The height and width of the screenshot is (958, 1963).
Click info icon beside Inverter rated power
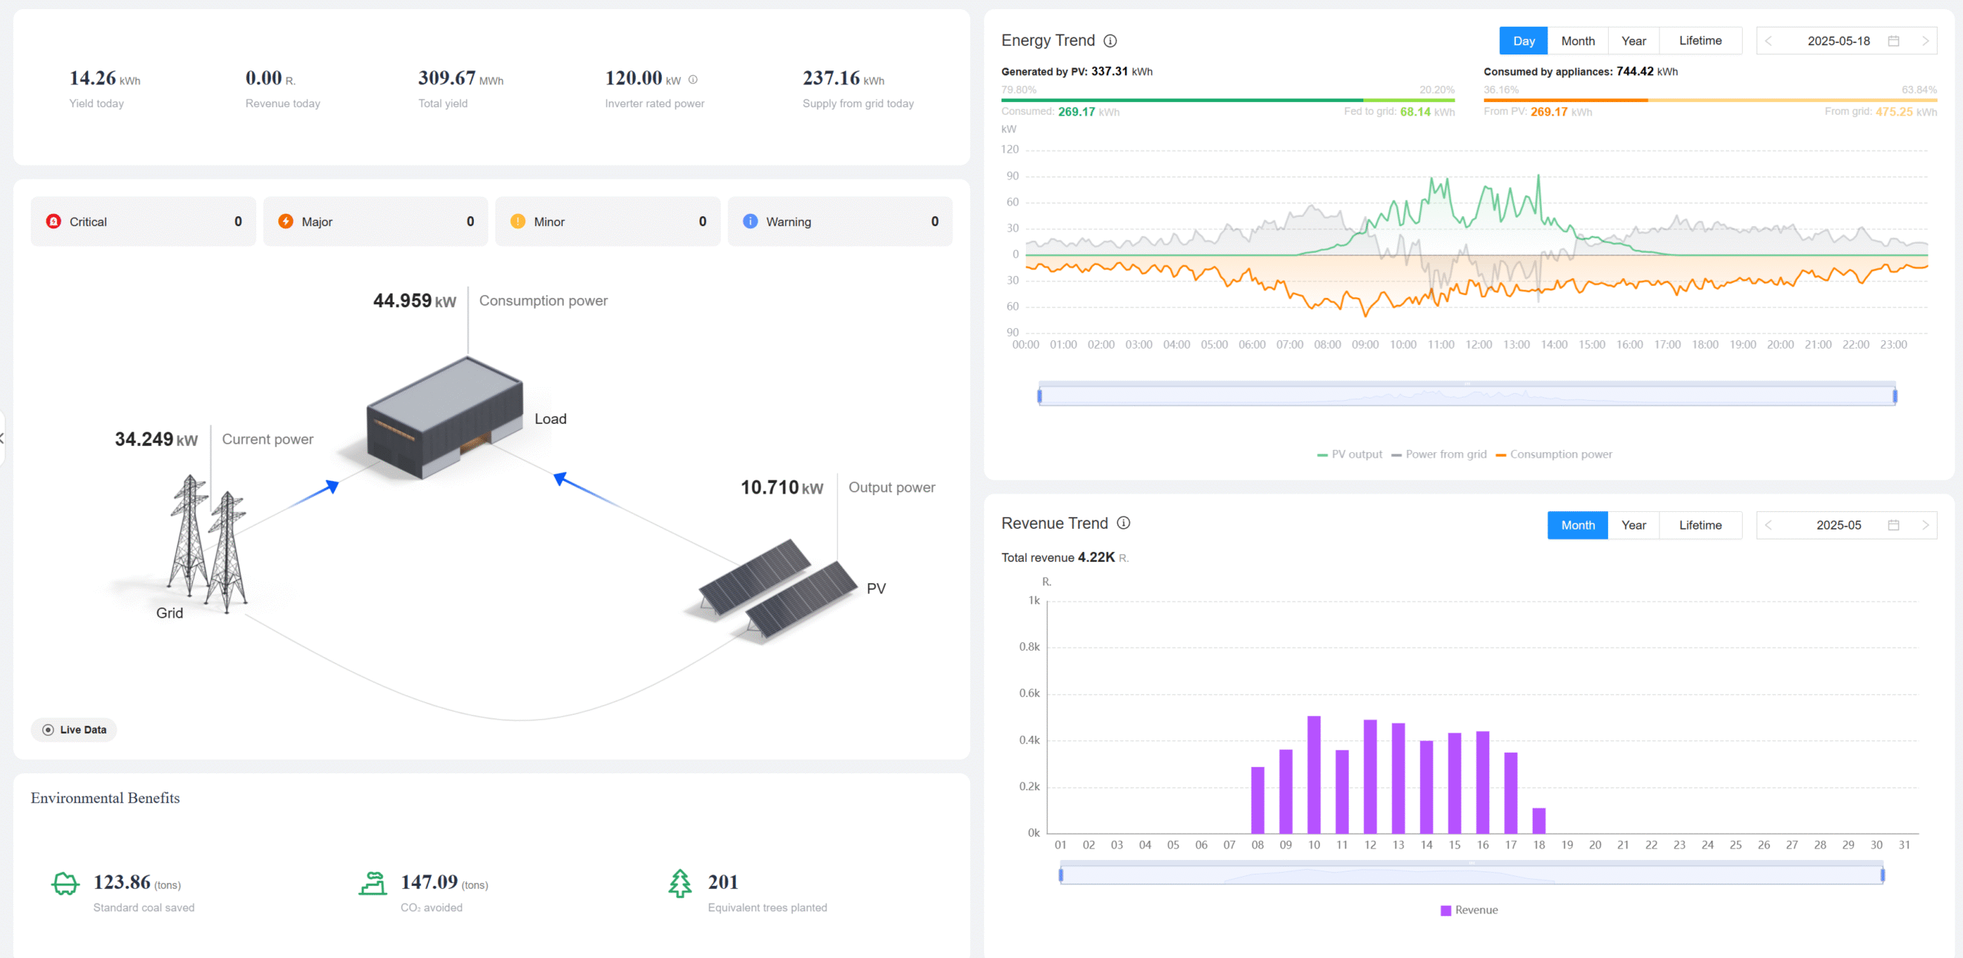click(693, 79)
